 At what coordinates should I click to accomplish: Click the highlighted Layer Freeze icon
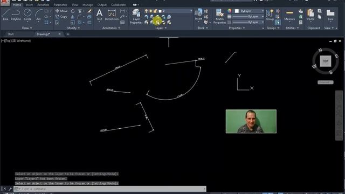coord(157,22)
